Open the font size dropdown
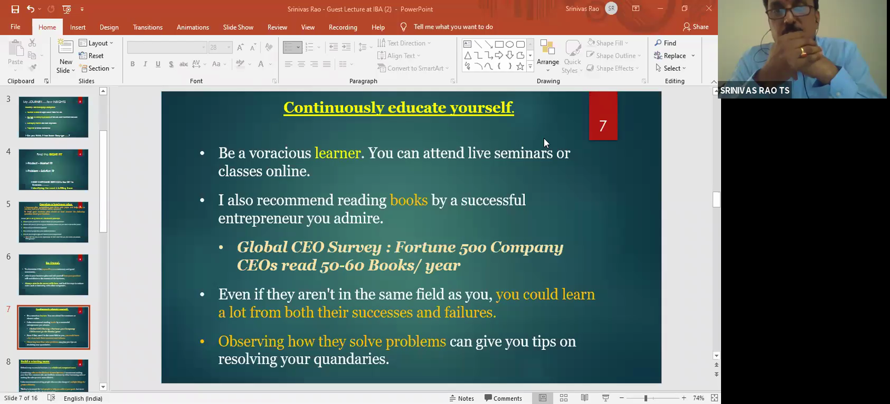This screenshot has width=890, height=404. [229, 47]
